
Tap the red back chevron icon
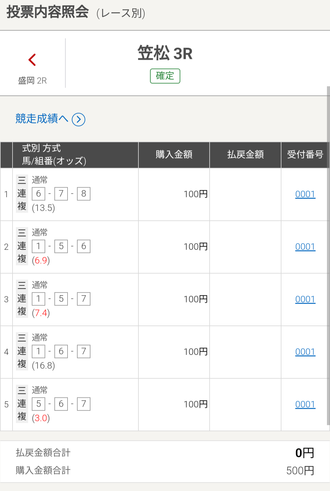[x=32, y=60]
